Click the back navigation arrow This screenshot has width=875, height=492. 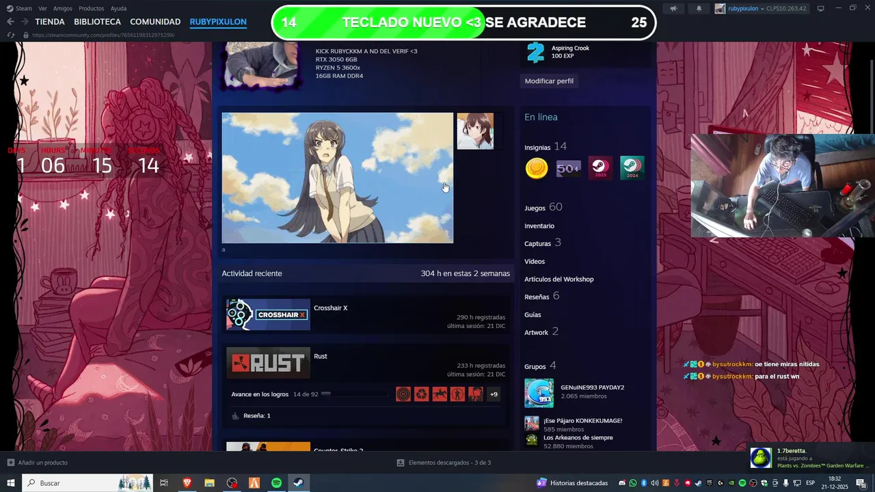pos(10,22)
